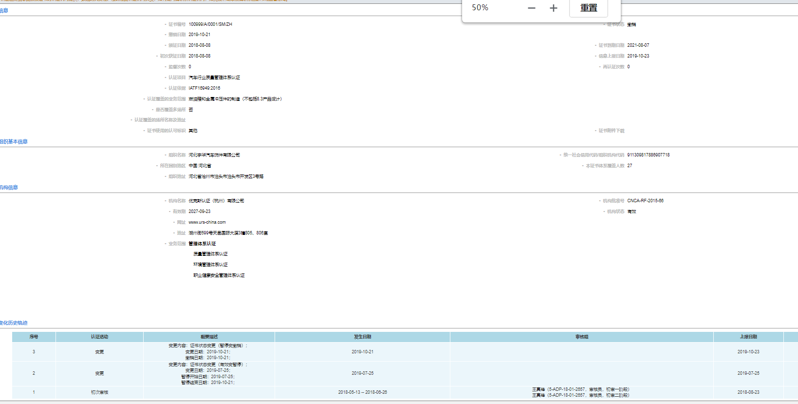Select organization name 河北宇华汽车饰件有限公司

pos(214,155)
